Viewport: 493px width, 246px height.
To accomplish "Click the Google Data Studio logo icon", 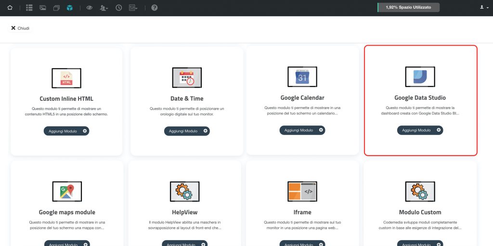I will tap(420, 77).
